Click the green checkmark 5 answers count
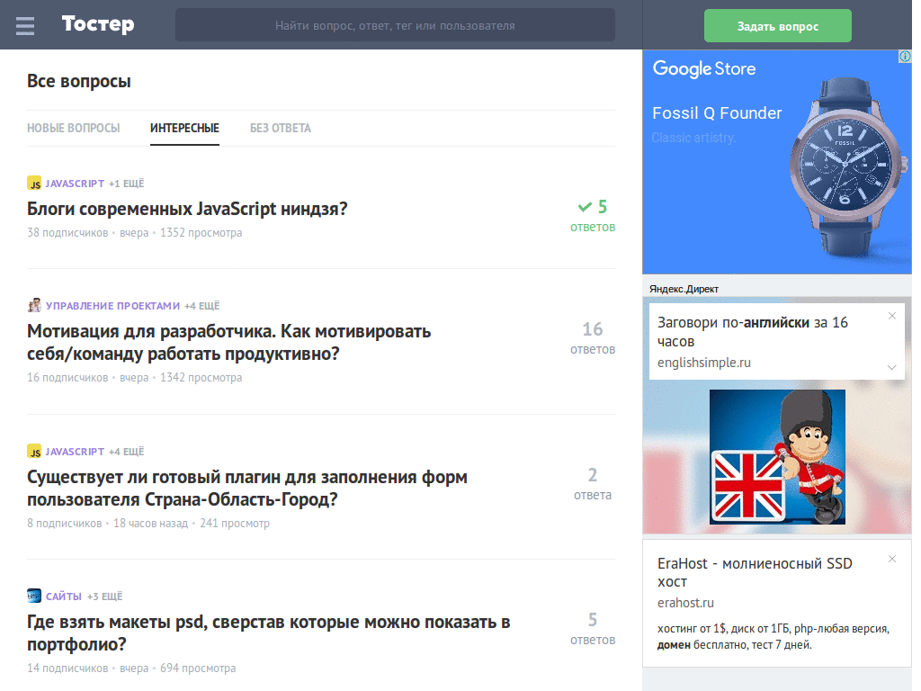The height and width of the screenshot is (691, 921). coord(593,216)
